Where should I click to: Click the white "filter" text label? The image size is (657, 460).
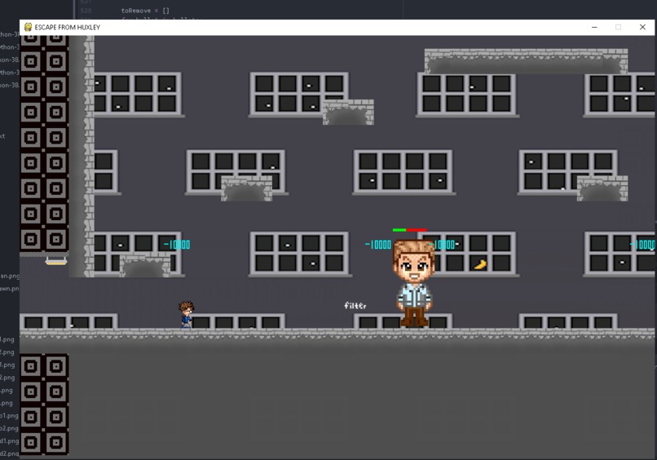(355, 306)
